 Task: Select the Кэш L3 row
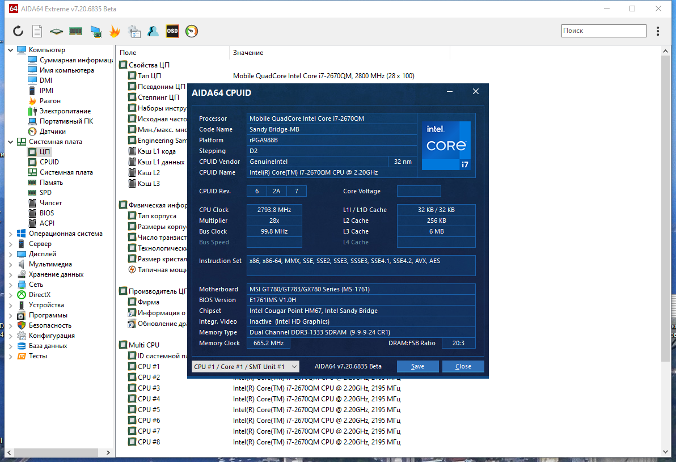click(145, 184)
